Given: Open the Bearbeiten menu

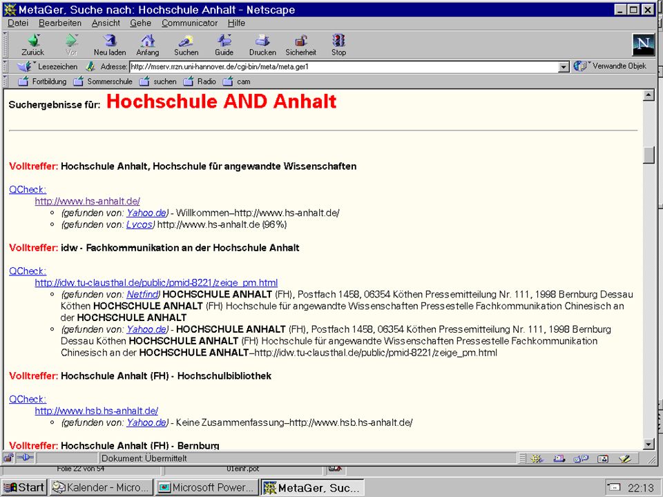Looking at the screenshot, I should [x=59, y=23].
